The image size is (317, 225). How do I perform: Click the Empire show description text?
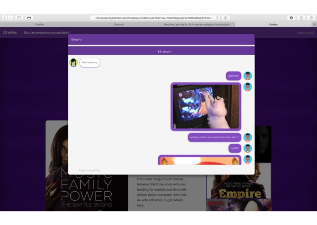(x=162, y=192)
